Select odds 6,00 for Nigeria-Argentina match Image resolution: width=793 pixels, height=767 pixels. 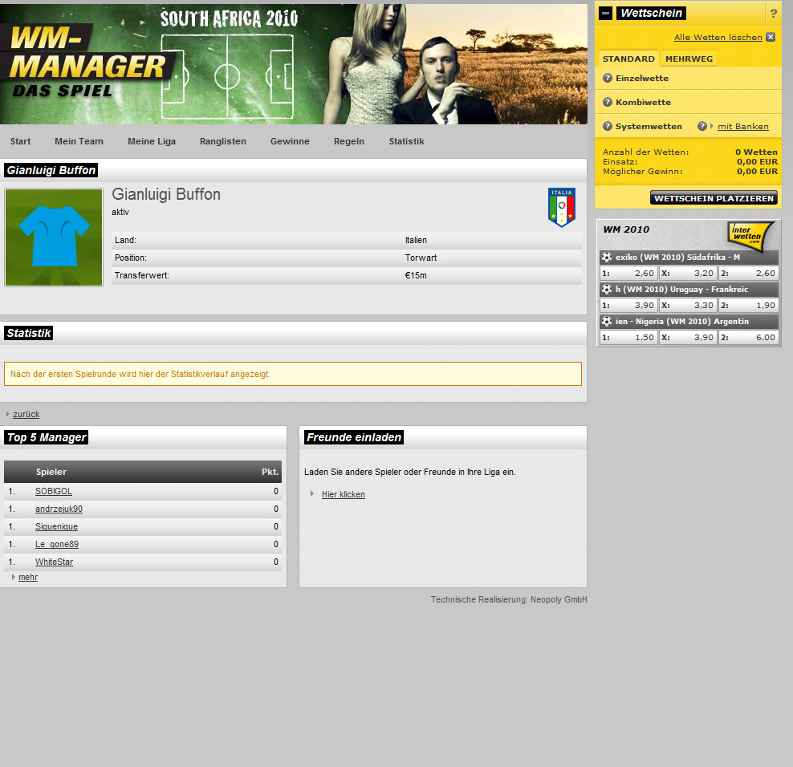(x=749, y=338)
